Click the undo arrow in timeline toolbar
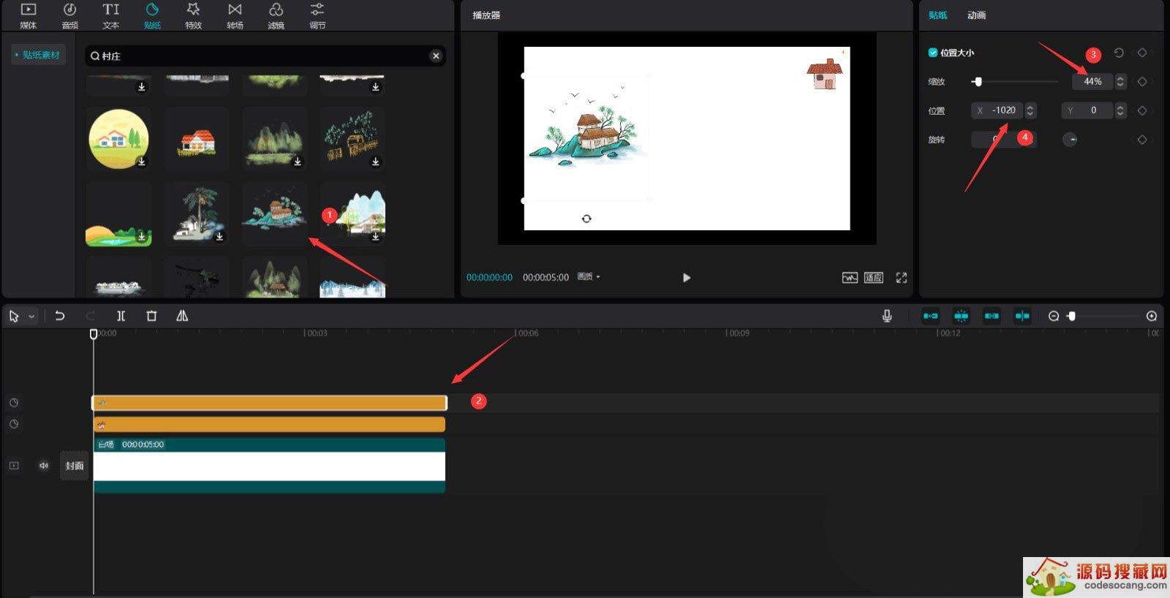Image resolution: width=1170 pixels, height=598 pixels. tap(60, 316)
